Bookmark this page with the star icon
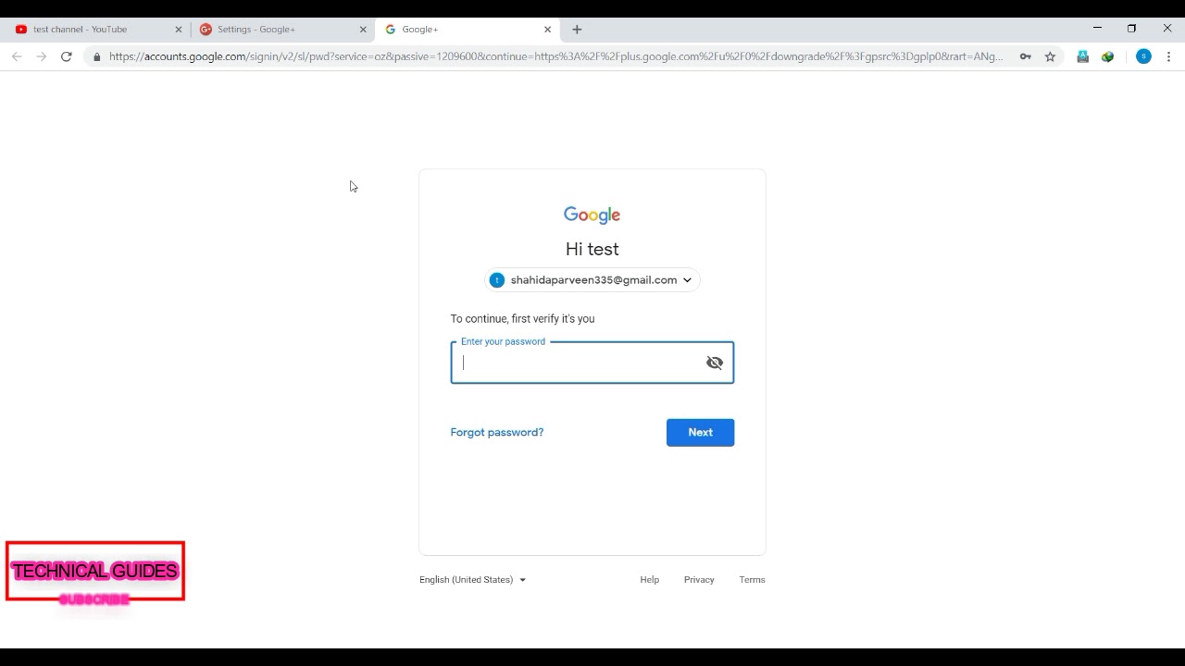The height and width of the screenshot is (666, 1185). coord(1050,56)
